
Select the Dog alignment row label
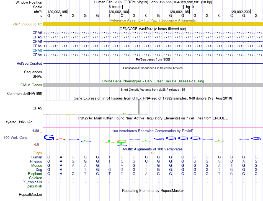39,170
